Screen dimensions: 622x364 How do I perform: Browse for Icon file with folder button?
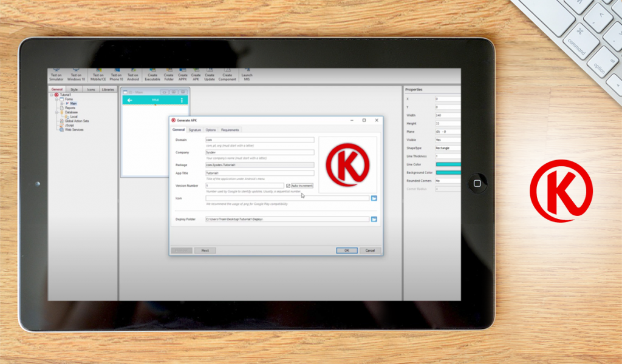374,198
